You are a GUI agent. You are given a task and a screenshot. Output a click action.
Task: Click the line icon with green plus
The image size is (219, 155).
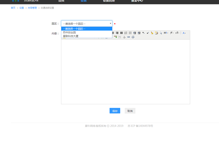click(x=115, y=37)
